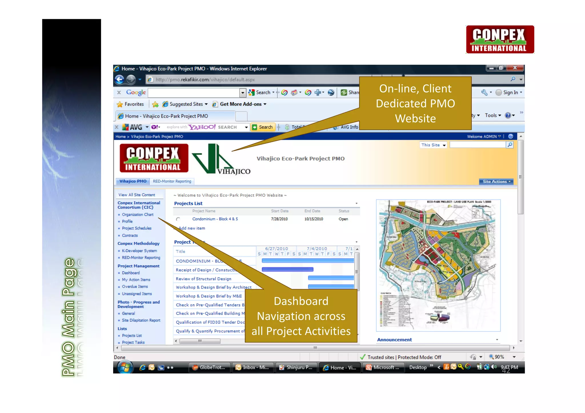Click the Google Earth globe icon in toolbar
Viewport: 585px width, 413px height.
(x=331, y=92)
